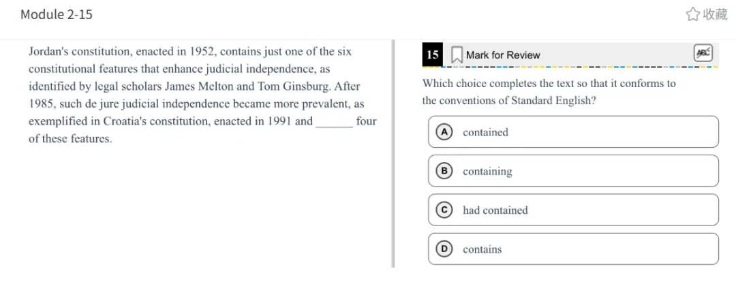
Task: Select the circled D letter icon
Action: pos(444,249)
